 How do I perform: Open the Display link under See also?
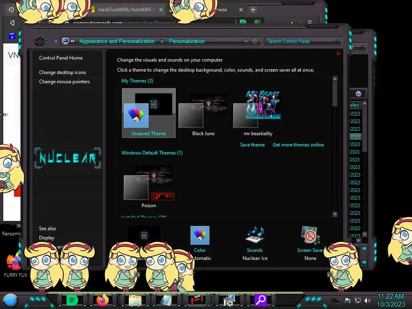click(x=47, y=237)
